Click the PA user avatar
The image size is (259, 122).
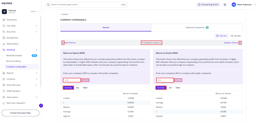click(234, 5)
